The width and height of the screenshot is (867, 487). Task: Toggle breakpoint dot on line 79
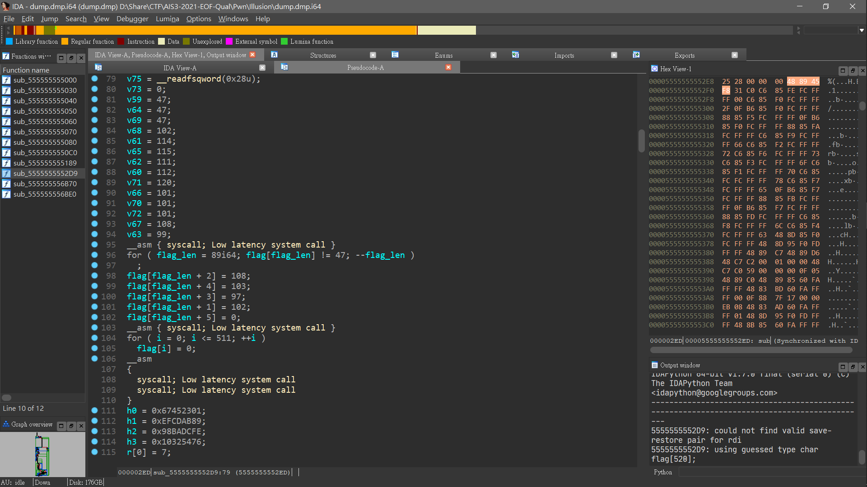point(95,78)
